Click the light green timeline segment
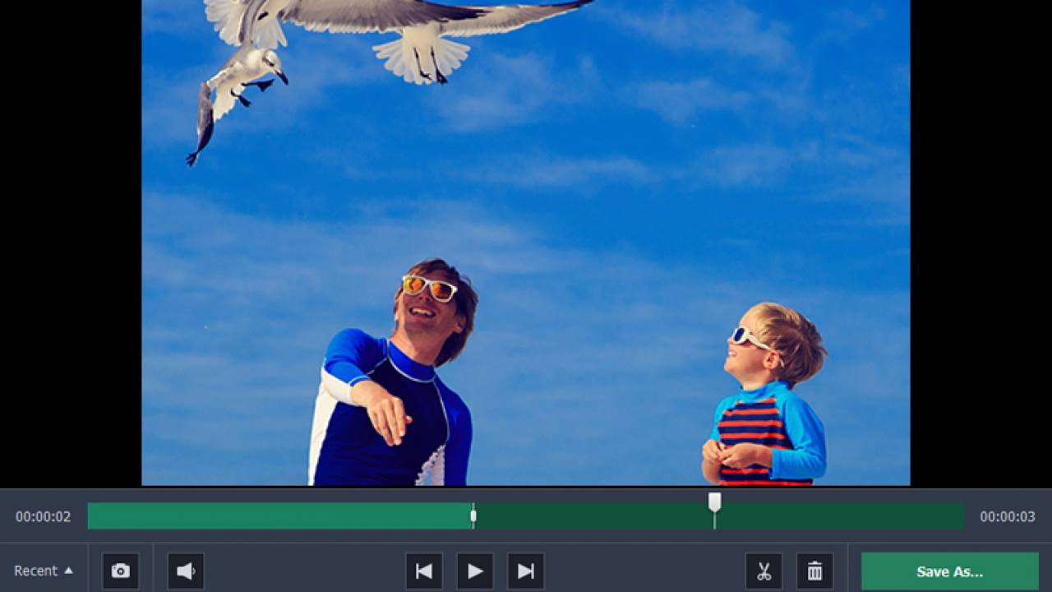This screenshot has height=592, width=1052. click(279, 516)
